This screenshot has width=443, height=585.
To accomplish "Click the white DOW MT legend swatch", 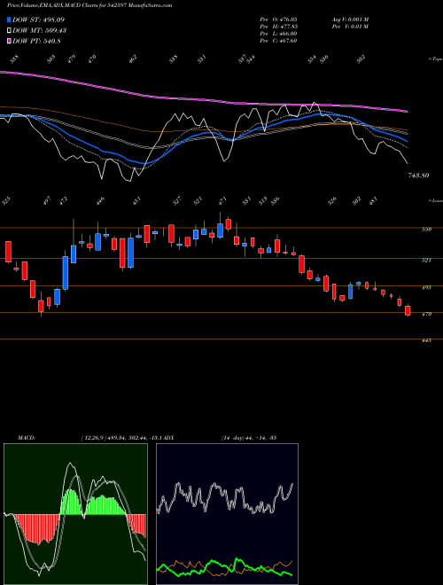I will coord(9,31).
